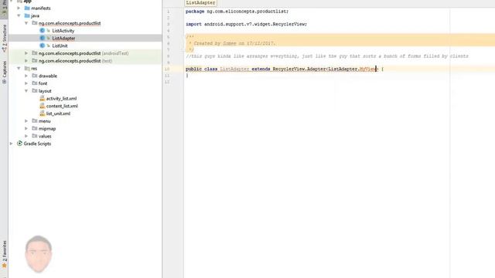Expand the mipmap folder arrow
The width and height of the screenshot is (495, 278).
coord(26,129)
